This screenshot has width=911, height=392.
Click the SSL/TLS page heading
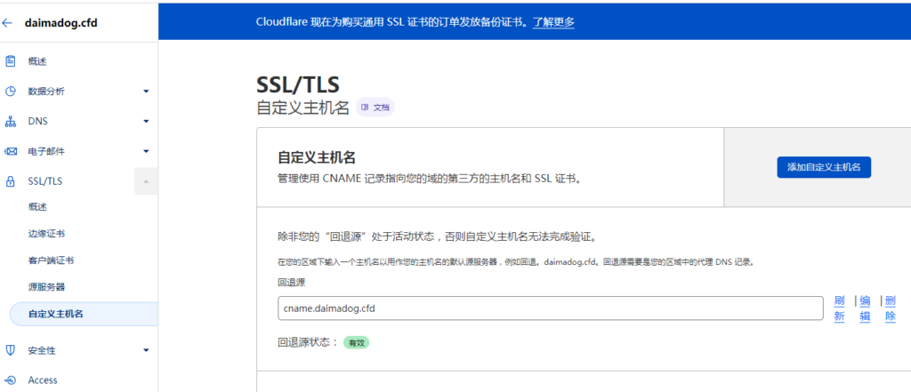coord(297,84)
